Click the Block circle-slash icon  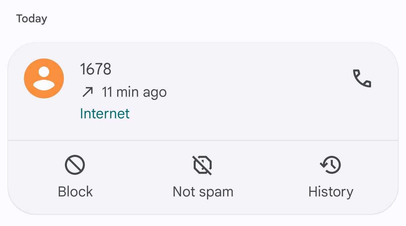click(x=75, y=165)
